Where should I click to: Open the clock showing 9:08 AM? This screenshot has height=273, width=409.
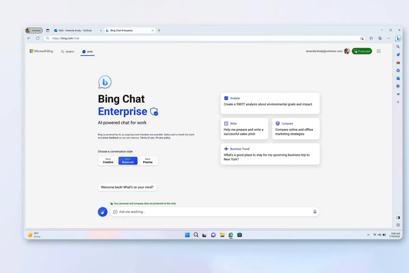click(394, 235)
